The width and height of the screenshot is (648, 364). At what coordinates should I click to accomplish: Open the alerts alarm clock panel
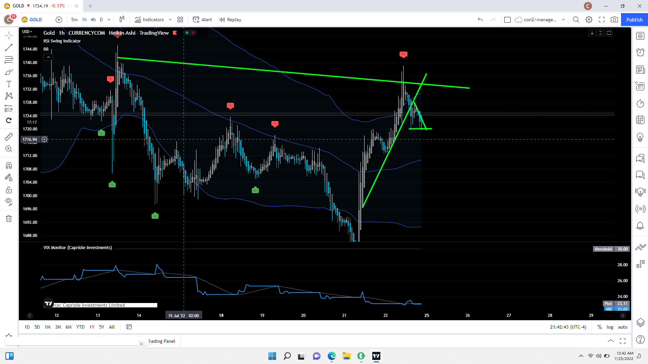640,52
